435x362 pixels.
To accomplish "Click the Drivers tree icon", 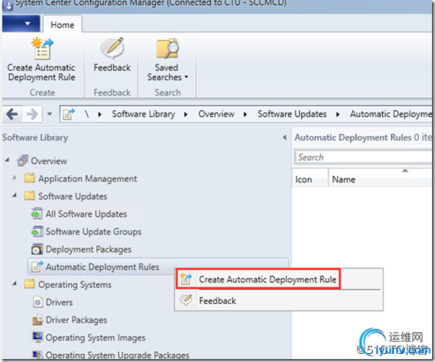I will click(x=37, y=302).
